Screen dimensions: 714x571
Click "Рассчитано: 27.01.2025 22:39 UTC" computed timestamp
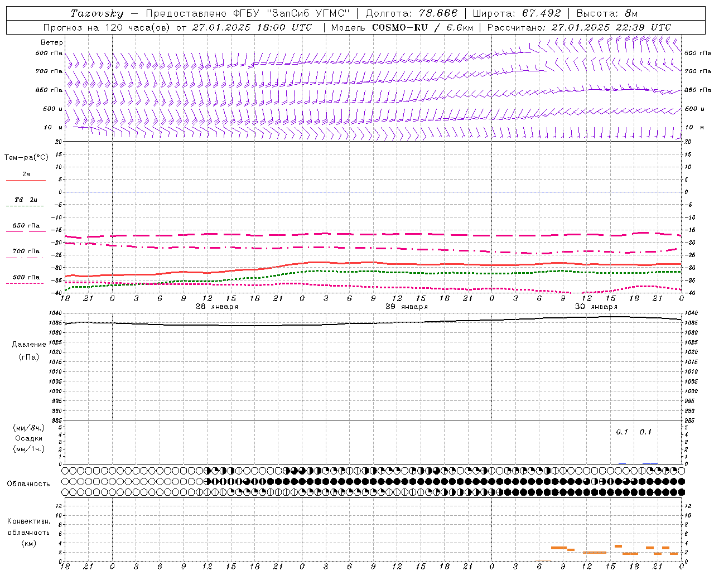tap(579, 27)
